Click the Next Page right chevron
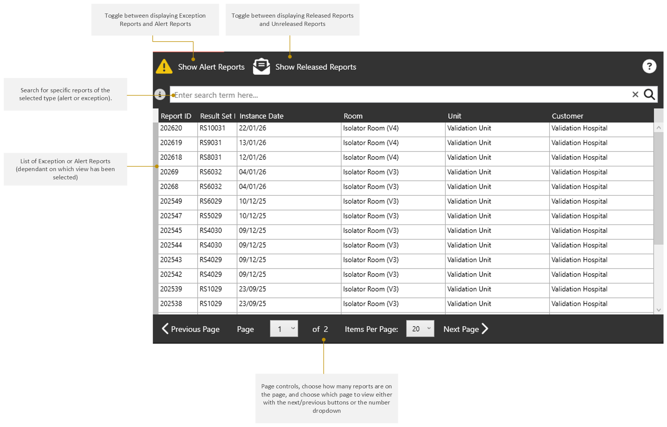Image resolution: width=667 pixels, height=427 pixels. (x=485, y=329)
